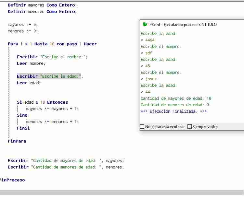Image resolution: width=244 pixels, height=197 pixels.
Task: Click the 'Para i ← 1 Hasta 10' loop line
Action: (x=52, y=44)
